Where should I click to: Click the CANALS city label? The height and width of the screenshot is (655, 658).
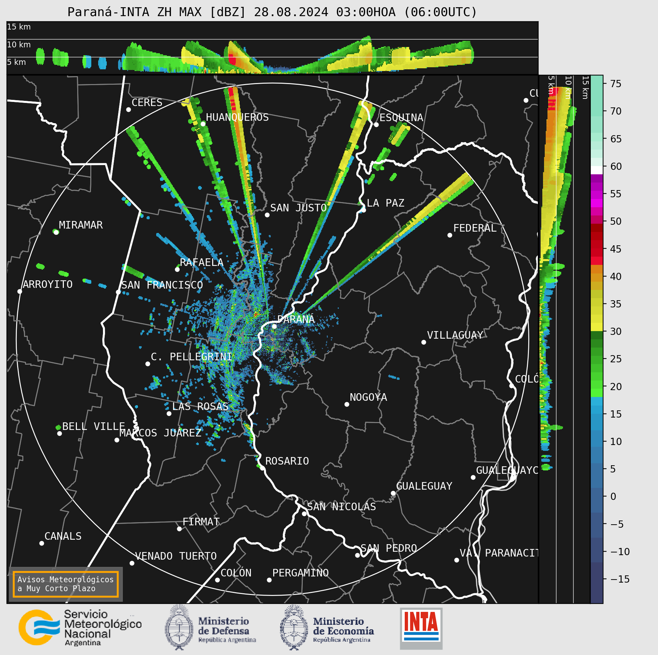(63, 536)
